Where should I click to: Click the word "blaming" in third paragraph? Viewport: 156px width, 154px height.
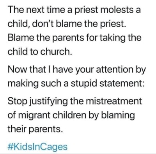[x=118, y=115]
